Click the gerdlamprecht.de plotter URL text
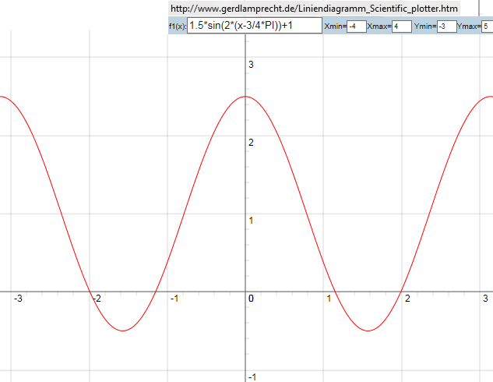This screenshot has width=493, height=382. 314,8
